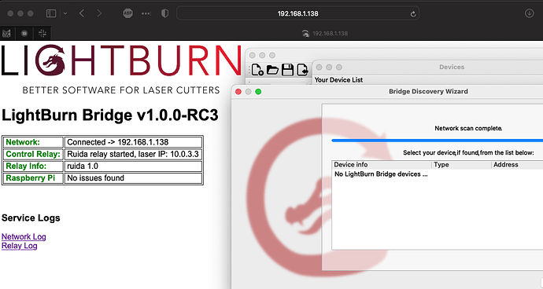Save the project using the floppy disk icon
543x289 pixels.
pos(287,70)
